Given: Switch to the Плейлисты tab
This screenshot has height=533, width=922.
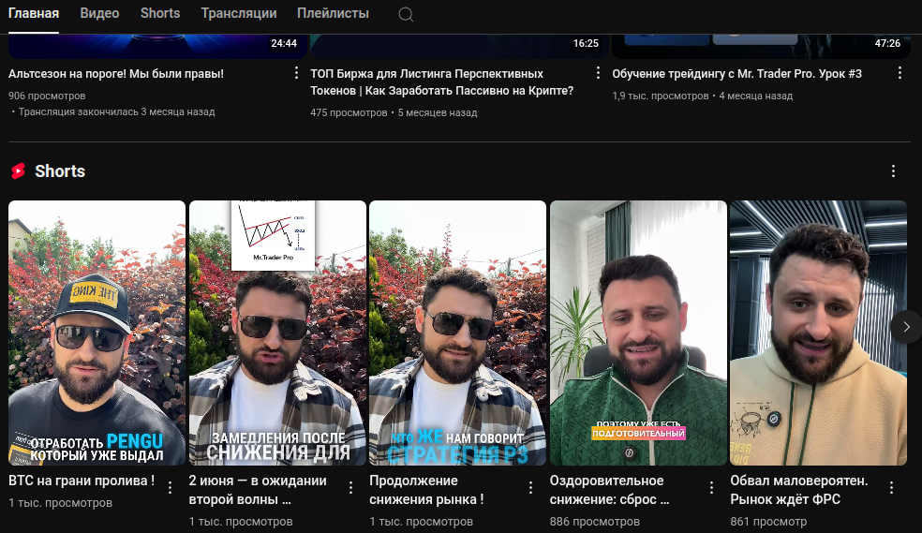Looking at the screenshot, I should 333,13.
